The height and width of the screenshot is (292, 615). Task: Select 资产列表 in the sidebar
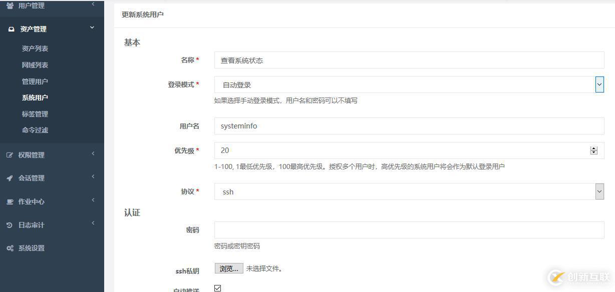pos(35,48)
